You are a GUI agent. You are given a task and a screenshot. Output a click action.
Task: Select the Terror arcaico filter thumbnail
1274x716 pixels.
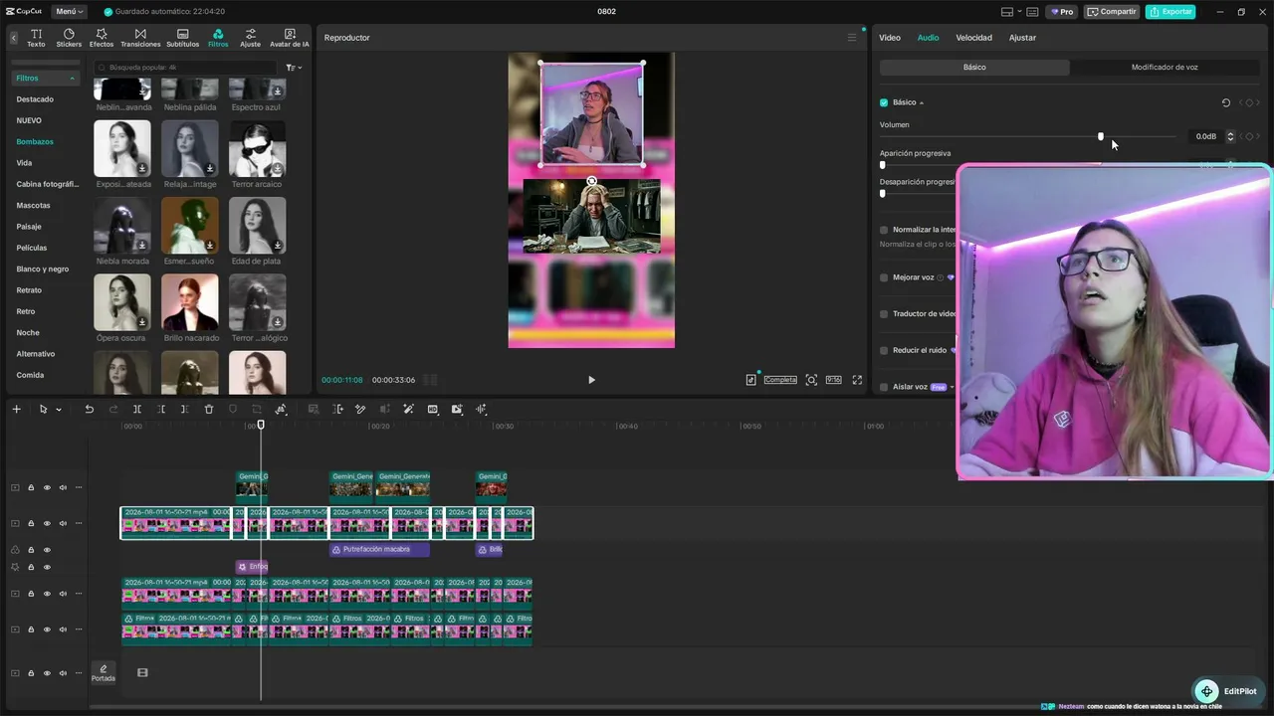(x=258, y=149)
